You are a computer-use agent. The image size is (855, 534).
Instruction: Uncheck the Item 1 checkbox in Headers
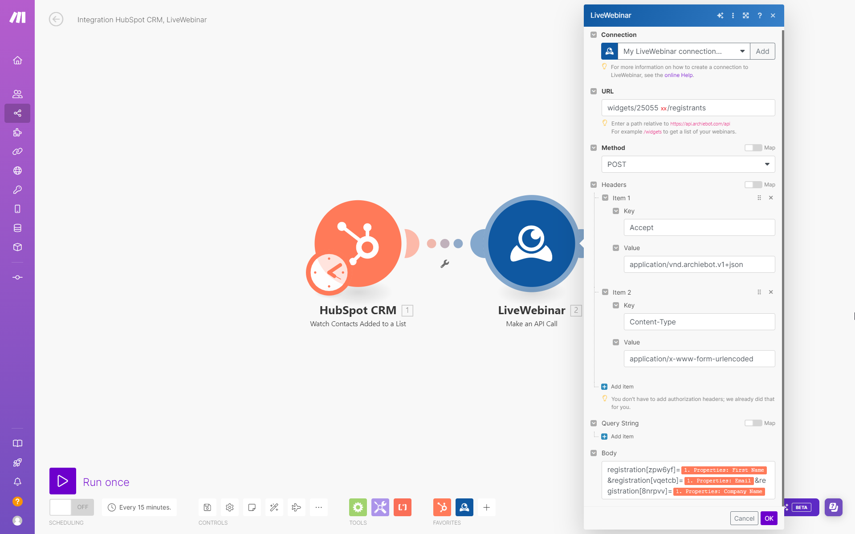click(605, 198)
